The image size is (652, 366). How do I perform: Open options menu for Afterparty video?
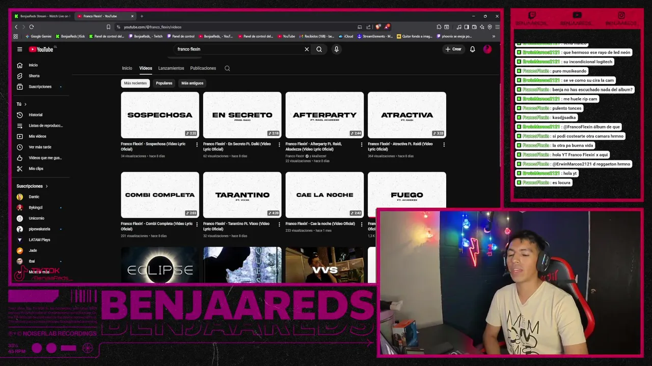(362, 144)
